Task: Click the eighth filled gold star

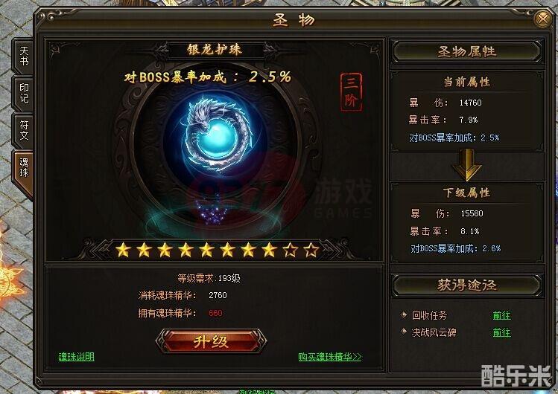Action: click(x=270, y=251)
